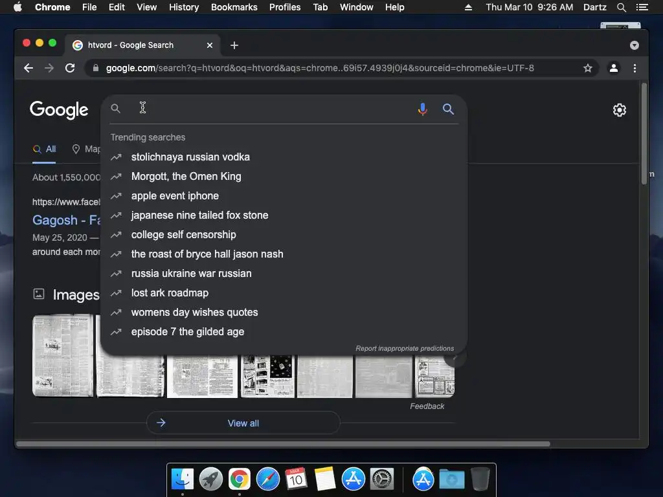The width and height of the screenshot is (663, 497).
Task: Click the vertical page scrollbar
Action: point(644,133)
